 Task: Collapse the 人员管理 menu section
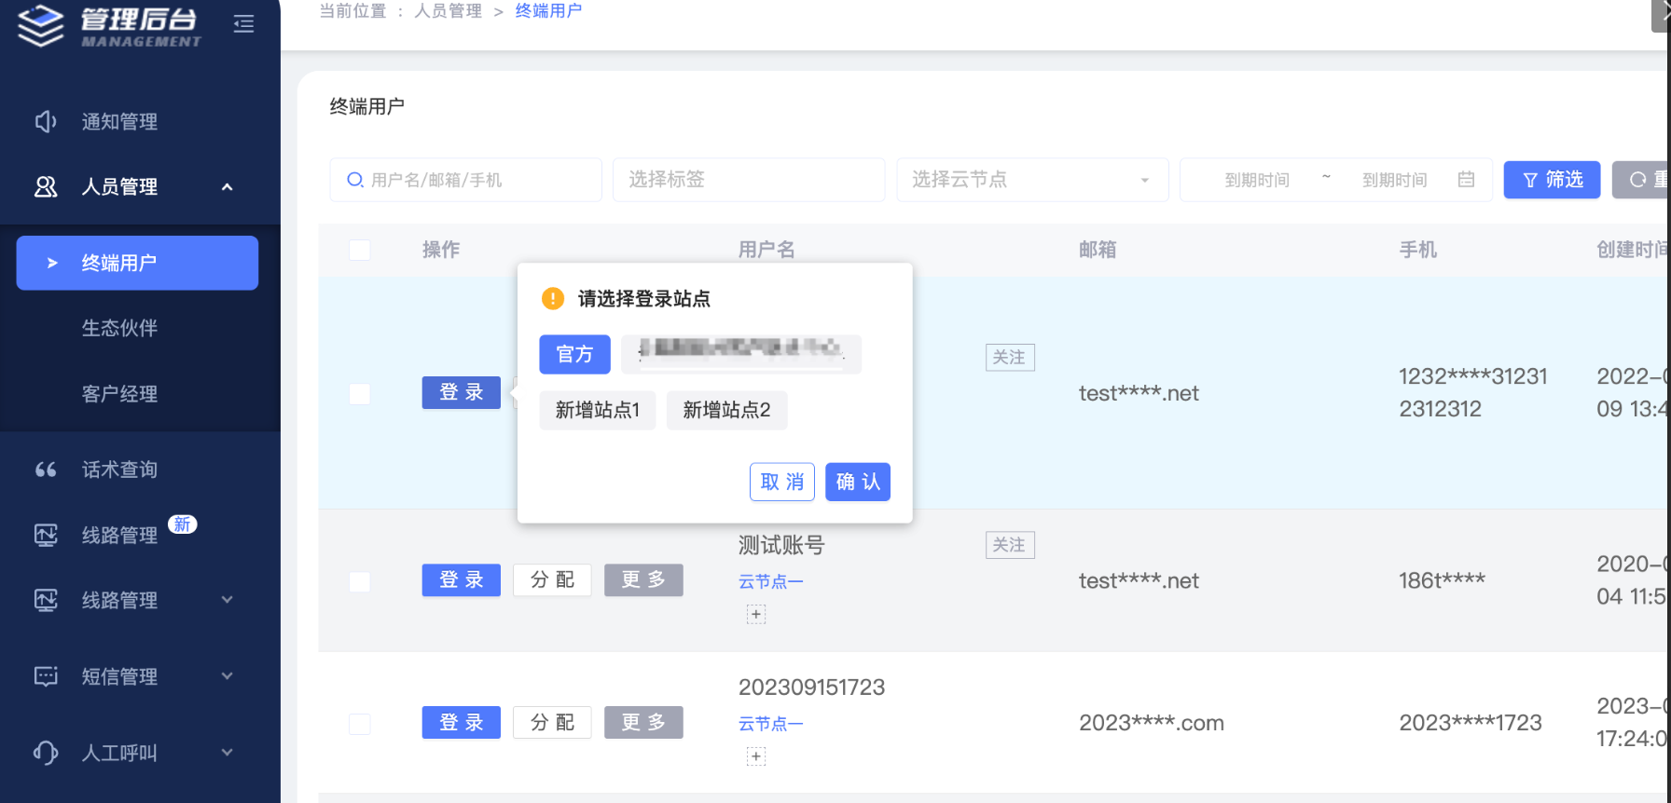(x=227, y=187)
